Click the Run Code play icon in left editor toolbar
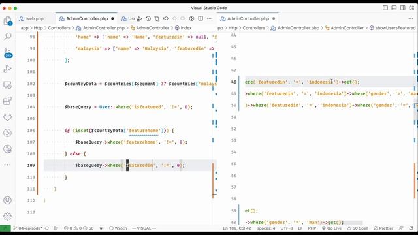Screen dimensions: 418x235 [x=139, y=19]
